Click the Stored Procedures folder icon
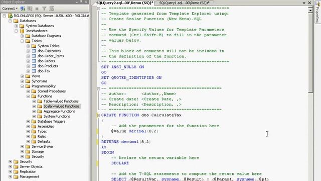The height and width of the screenshot is (181, 321). click(34, 91)
